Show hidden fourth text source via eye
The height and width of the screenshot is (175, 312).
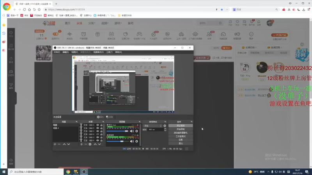[x=98, y=134]
